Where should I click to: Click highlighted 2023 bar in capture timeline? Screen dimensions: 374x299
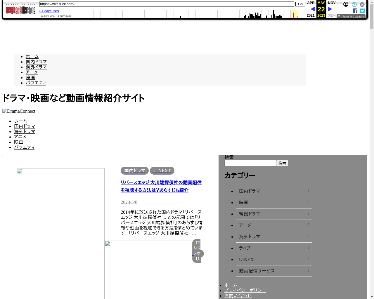[x=294, y=15]
